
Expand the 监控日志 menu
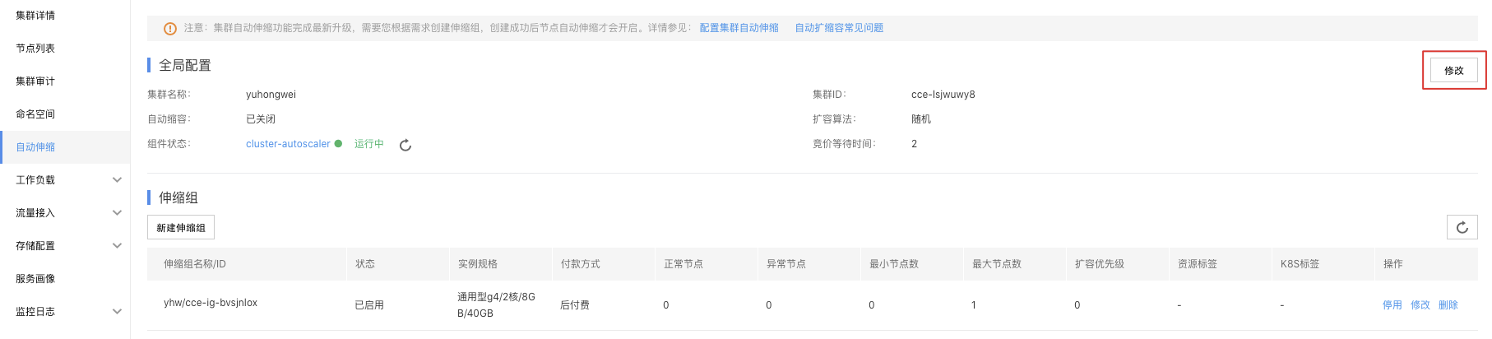click(x=117, y=311)
